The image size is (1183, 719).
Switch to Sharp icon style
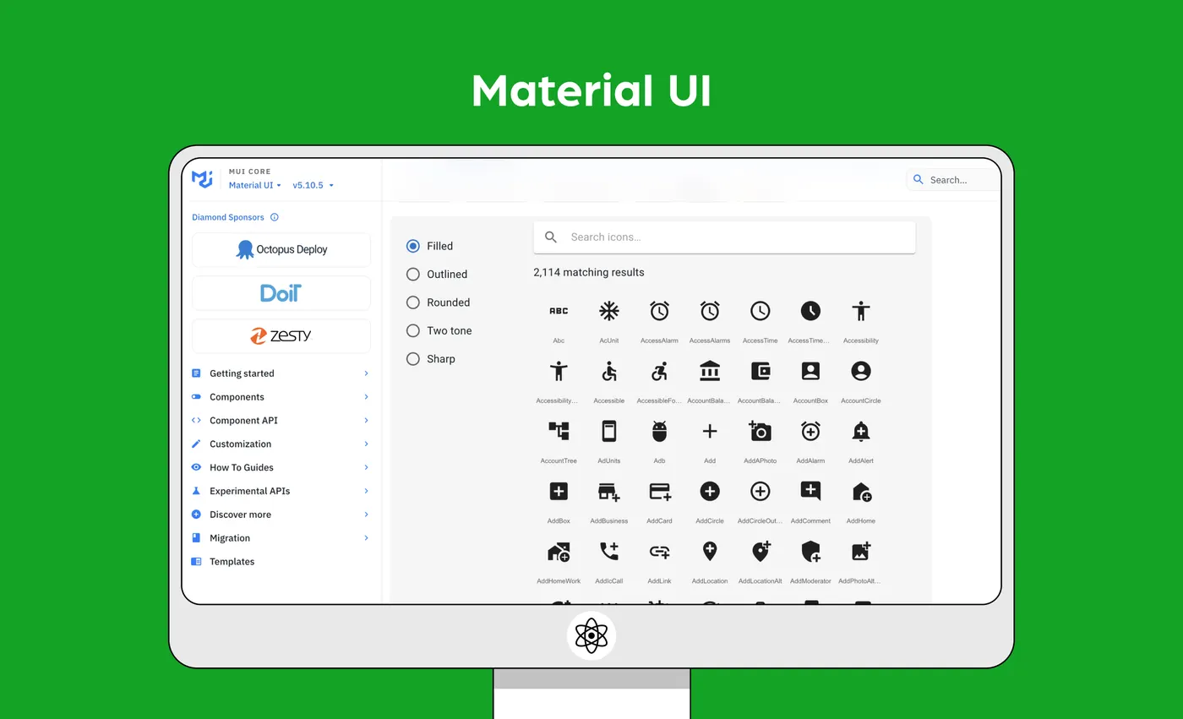[412, 358]
